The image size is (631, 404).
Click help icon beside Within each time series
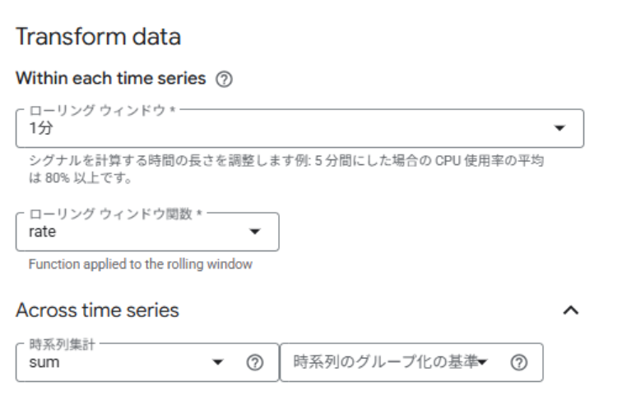point(221,81)
